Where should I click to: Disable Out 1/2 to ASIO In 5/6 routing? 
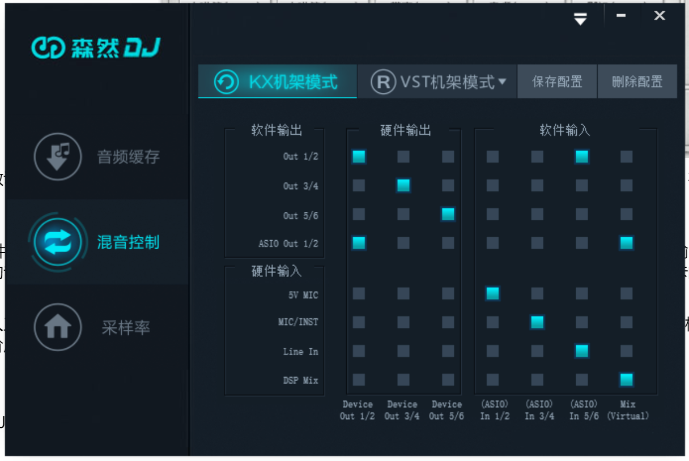[x=582, y=156]
